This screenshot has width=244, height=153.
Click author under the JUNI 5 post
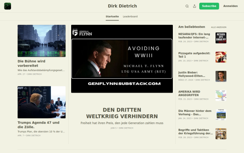pyautogui.click(x=126, y=128)
